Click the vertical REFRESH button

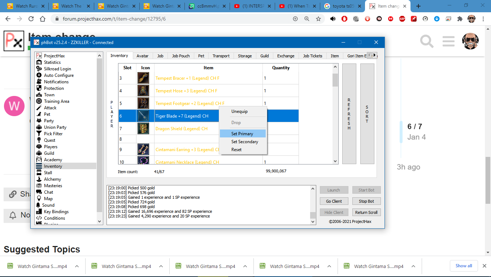(x=349, y=114)
